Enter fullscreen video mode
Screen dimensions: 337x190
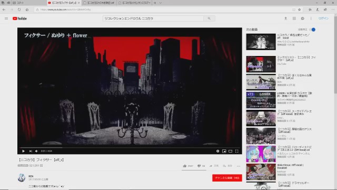(x=237, y=151)
